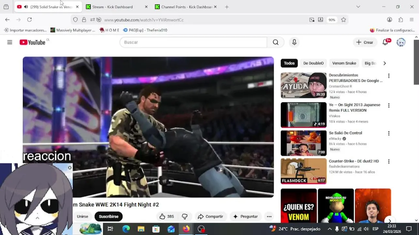Open the taskbar weather widget 24°C

pos(295,229)
